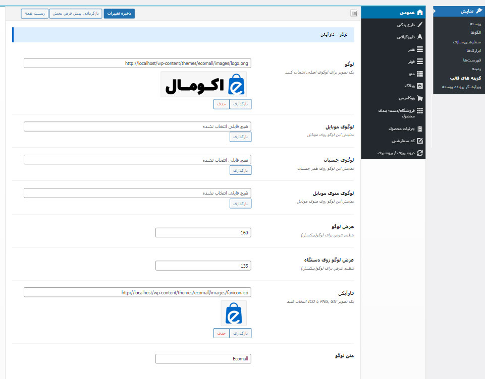The height and width of the screenshot is (379, 485).
Task: Click ریست همه button
Action: coord(35,14)
